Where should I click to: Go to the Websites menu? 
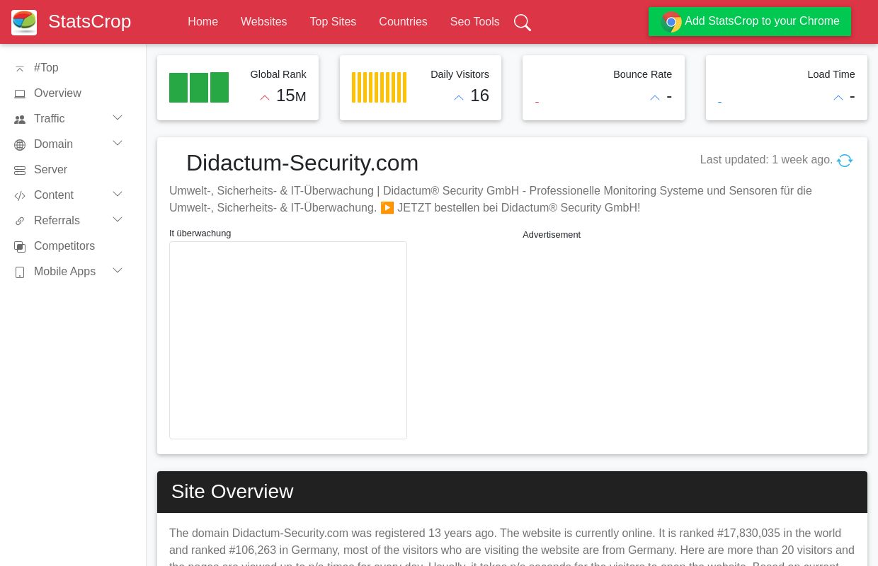pyautogui.click(x=263, y=22)
